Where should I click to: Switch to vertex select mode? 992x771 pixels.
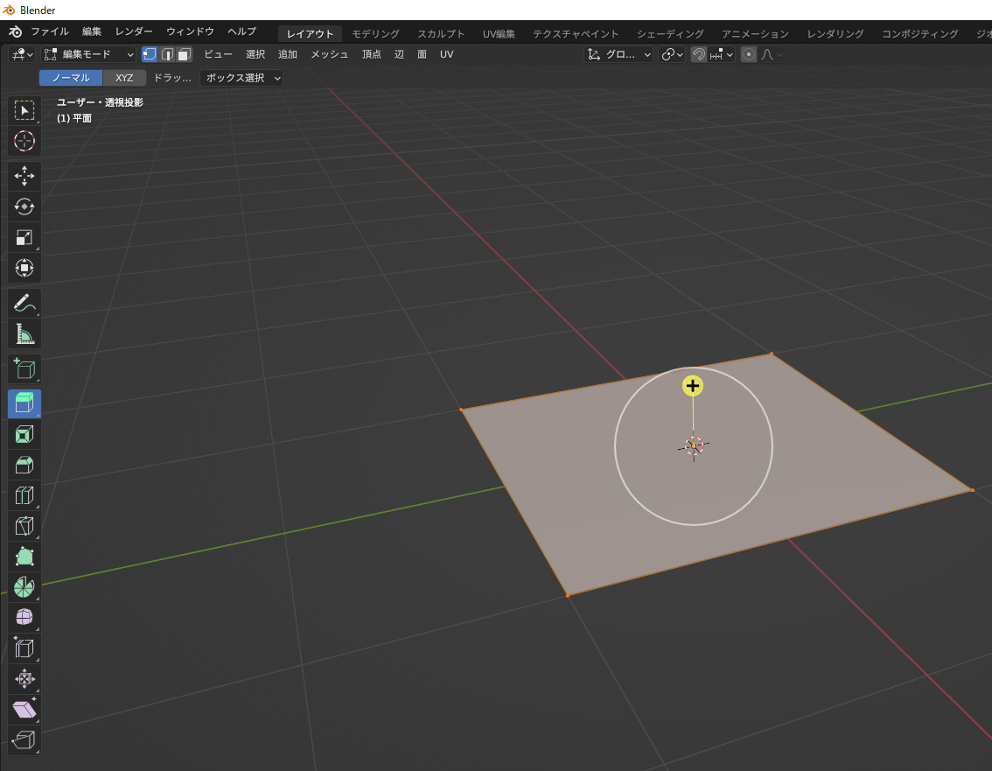pyautogui.click(x=150, y=54)
